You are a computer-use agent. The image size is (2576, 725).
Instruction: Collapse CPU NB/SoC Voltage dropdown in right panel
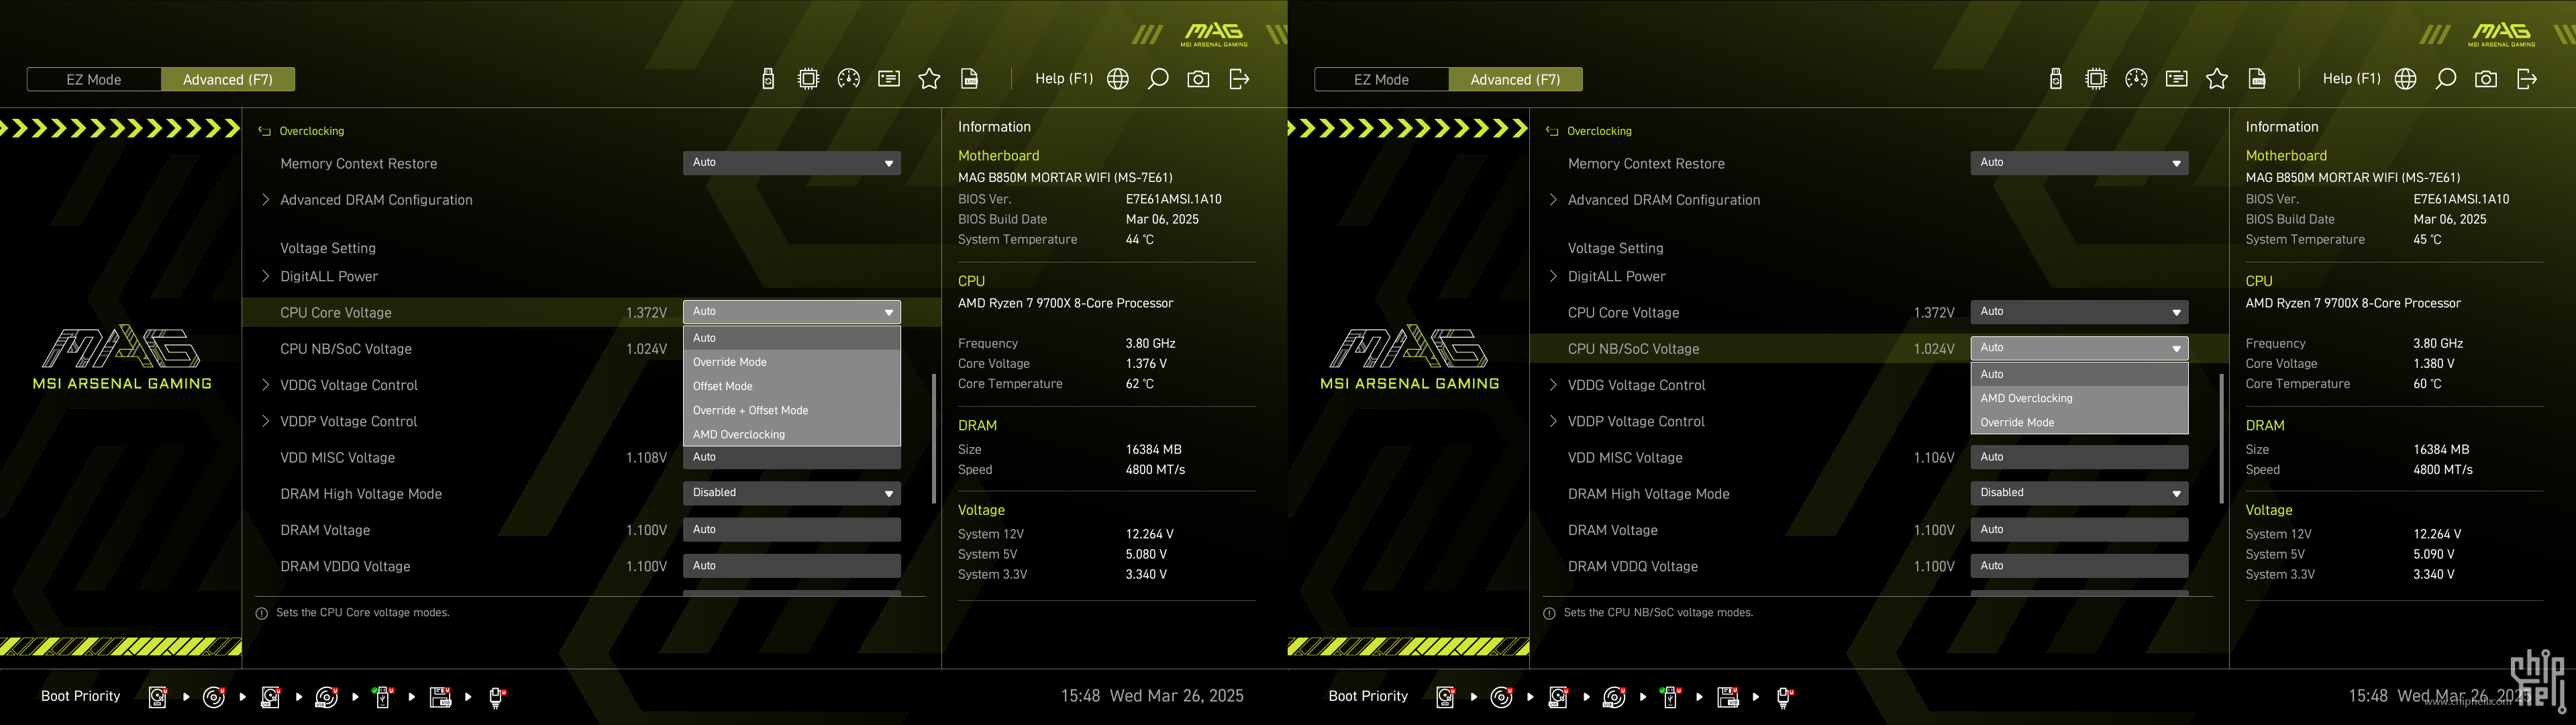coord(2080,348)
